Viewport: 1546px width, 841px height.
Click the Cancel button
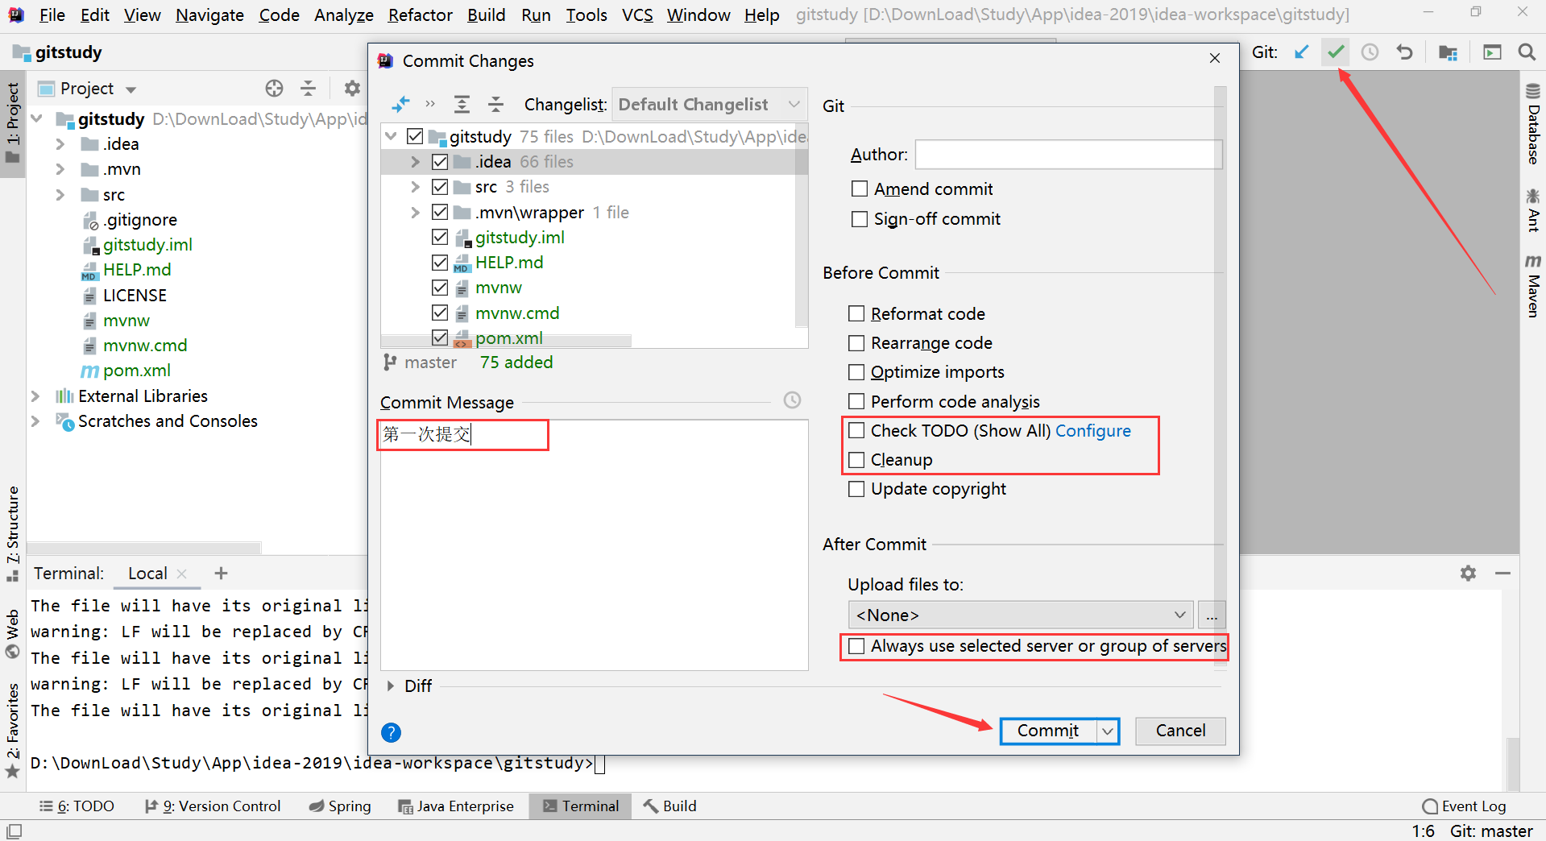[1180, 731]
